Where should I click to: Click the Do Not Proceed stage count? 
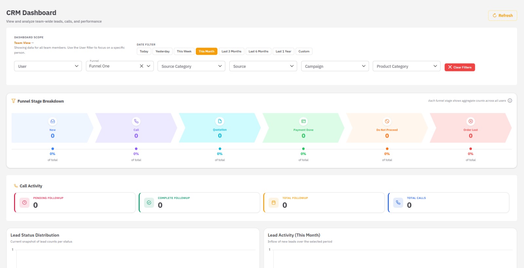click(x=387, y=136)
